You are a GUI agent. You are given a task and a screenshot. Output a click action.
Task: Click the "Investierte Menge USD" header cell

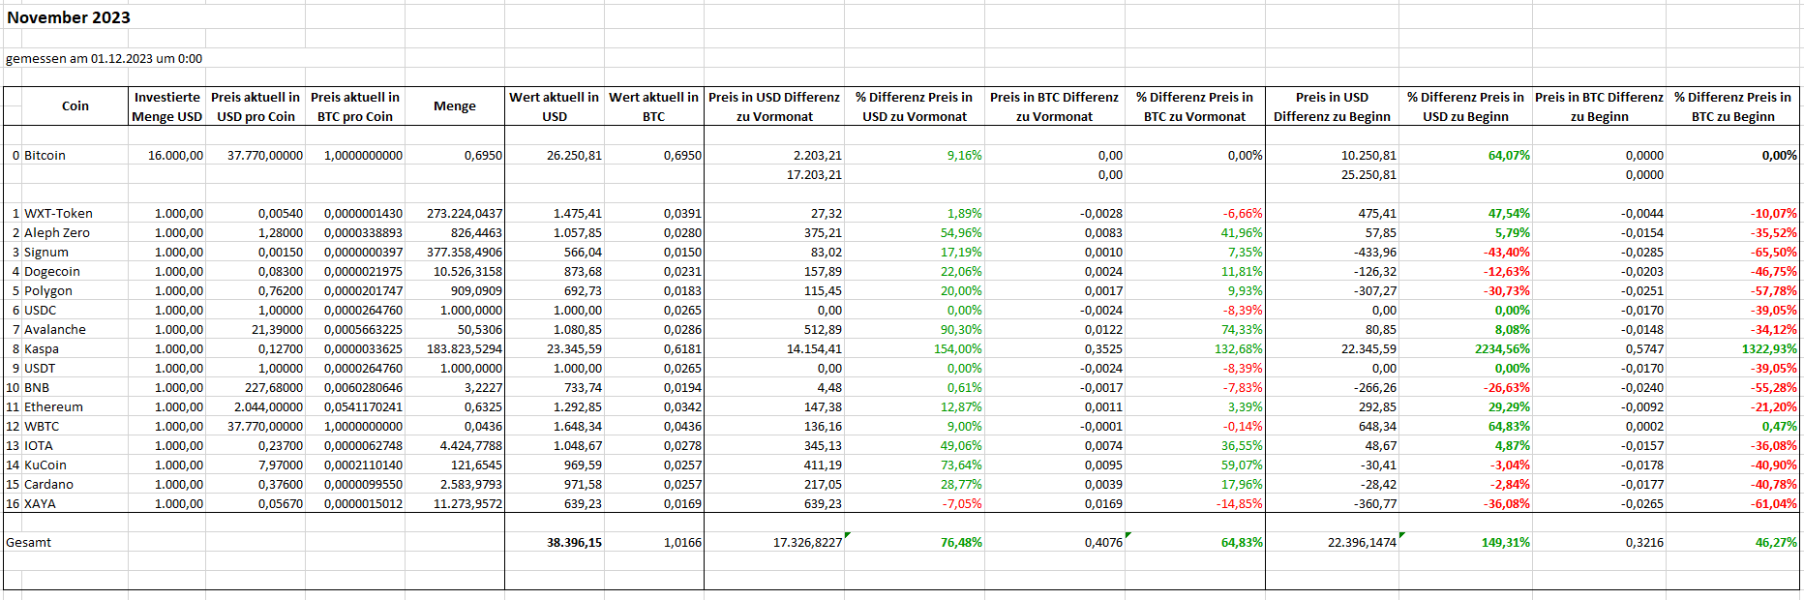pyautogui.click(x=166, y=106)
